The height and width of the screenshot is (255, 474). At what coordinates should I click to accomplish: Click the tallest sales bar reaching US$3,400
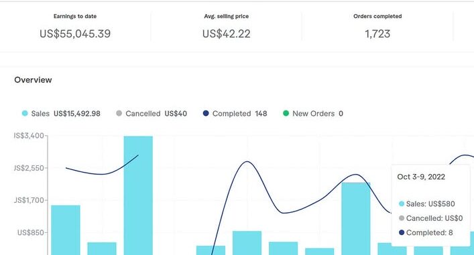tap(138, 195)
